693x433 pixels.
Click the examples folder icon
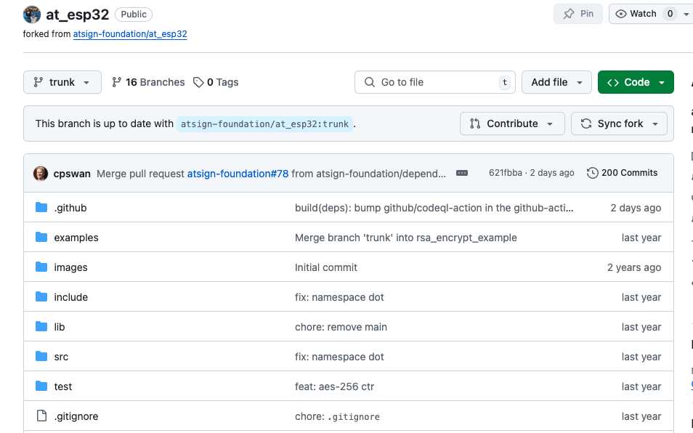pos(41,238)
